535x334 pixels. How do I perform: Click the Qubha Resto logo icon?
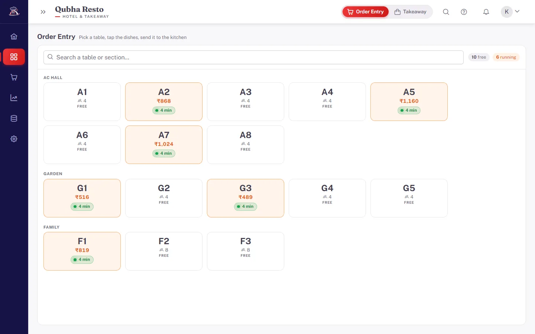pos(14,12)
